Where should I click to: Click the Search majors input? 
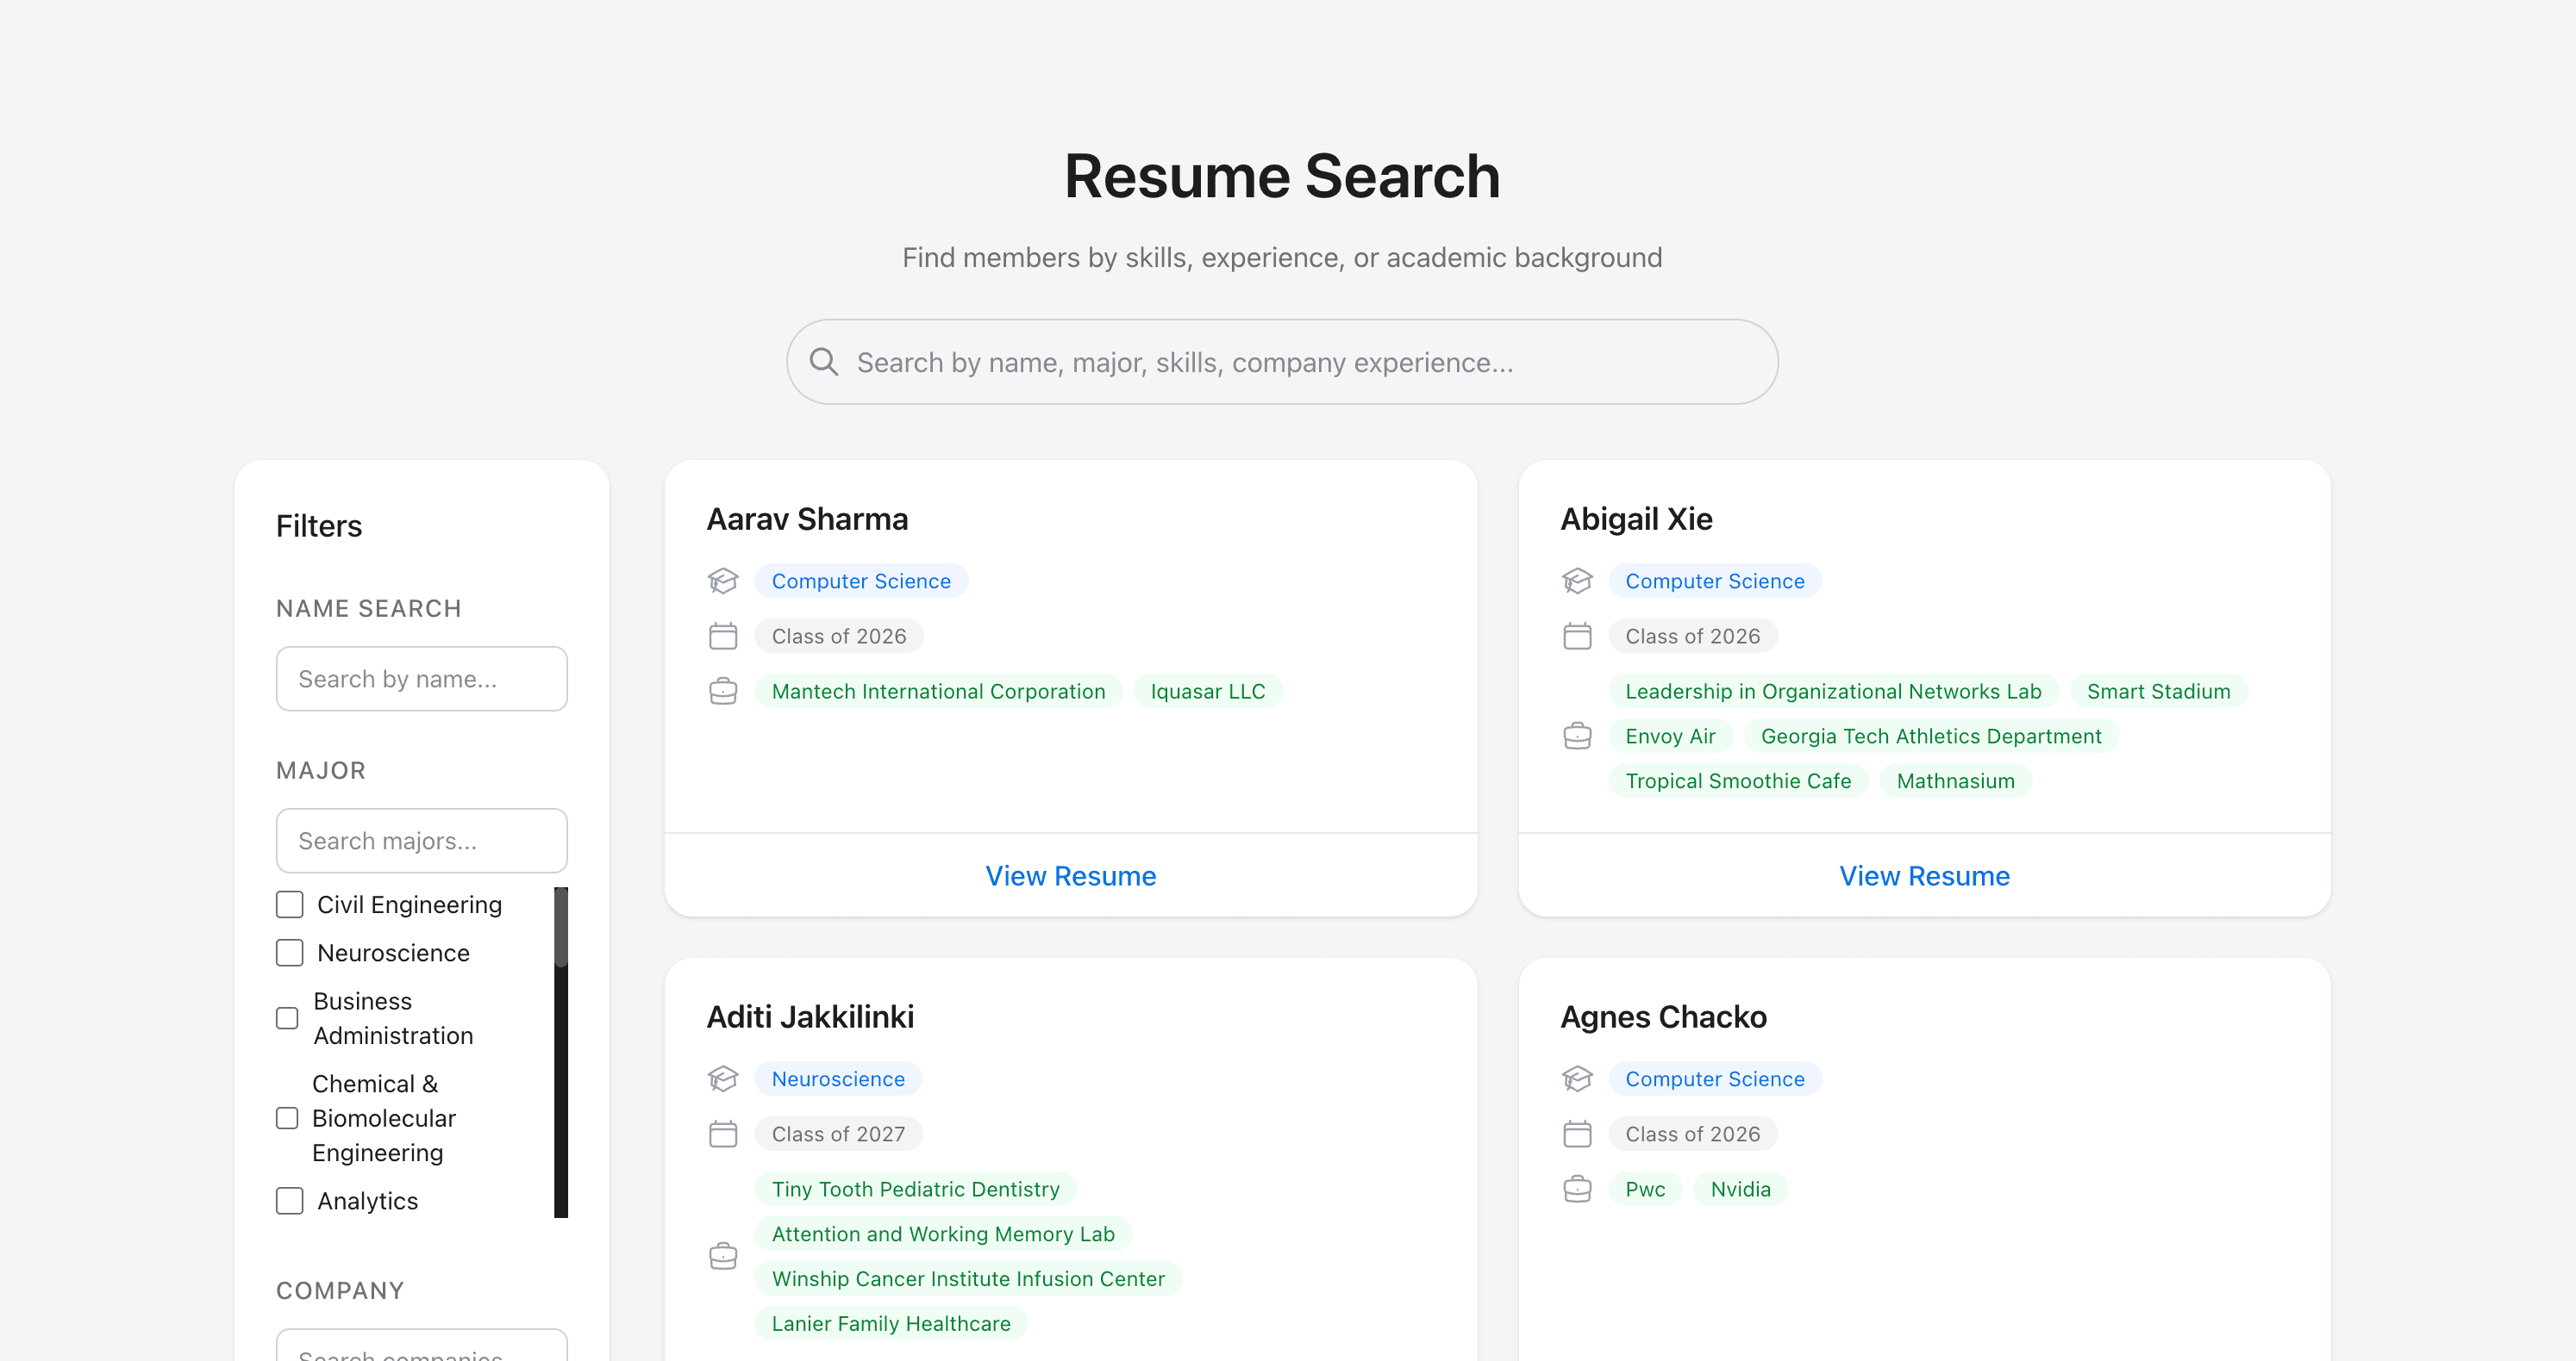(x=421, y=841)
